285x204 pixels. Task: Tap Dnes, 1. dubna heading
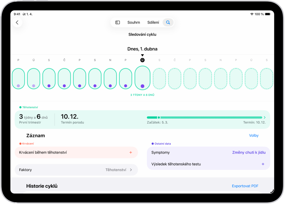point(142,49)
